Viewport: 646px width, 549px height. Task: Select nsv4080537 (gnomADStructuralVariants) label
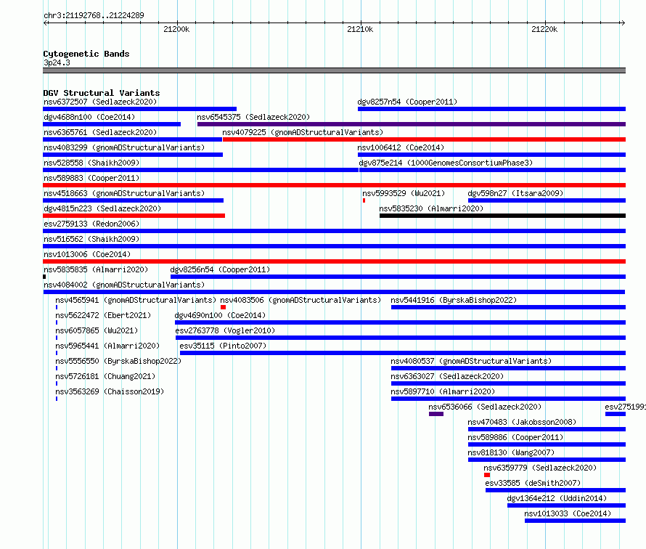pyautogui.click(x=471, y=361)
